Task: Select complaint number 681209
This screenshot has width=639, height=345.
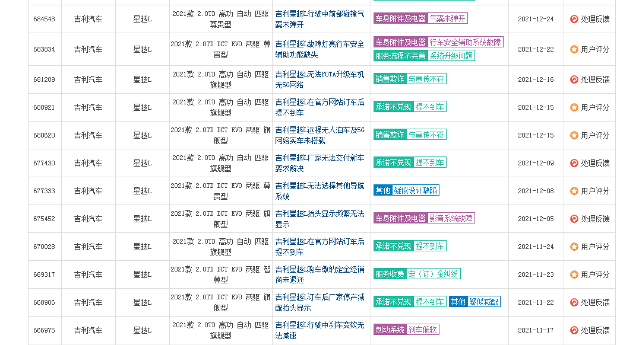Action: [x=44, y=79]
